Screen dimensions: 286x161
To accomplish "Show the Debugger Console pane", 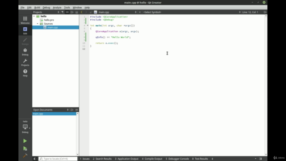I will (177, 159).
